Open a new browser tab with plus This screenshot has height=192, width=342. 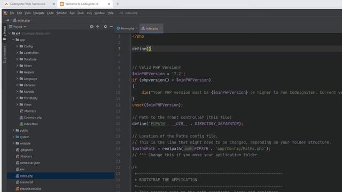[x=118, y=4]
